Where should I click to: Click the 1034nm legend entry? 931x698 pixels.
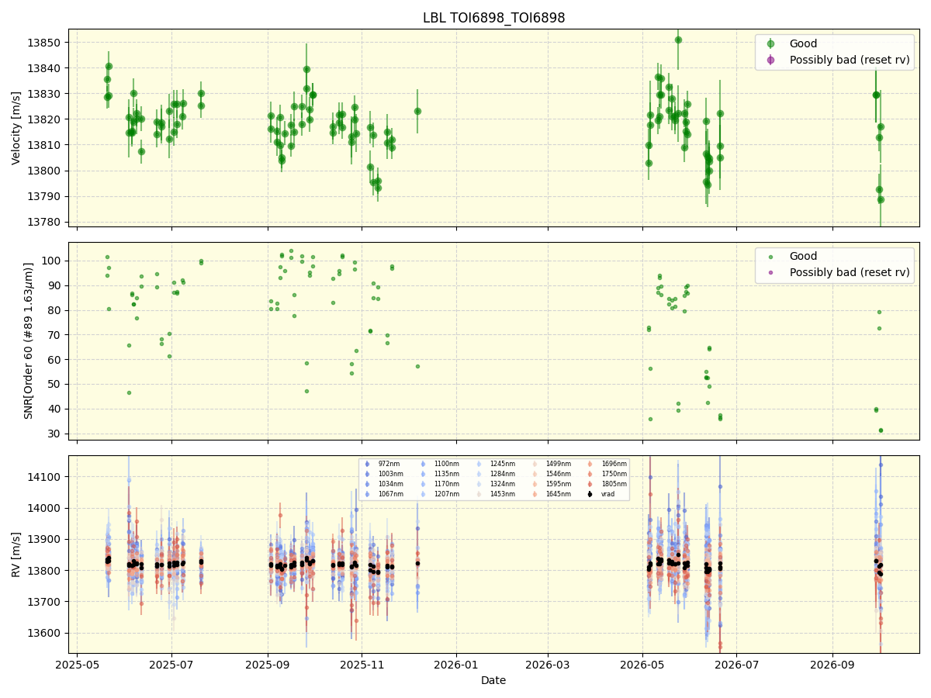(x=390, y=484)
